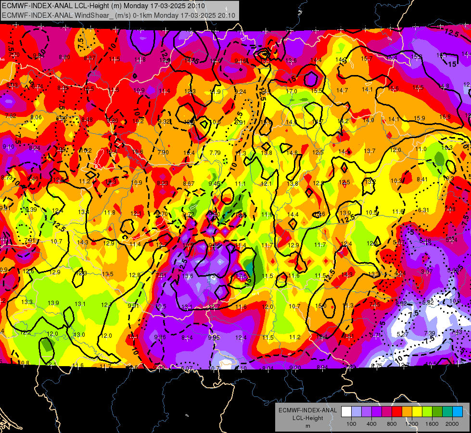Click the wind shear value 6.91

[240, 122]
